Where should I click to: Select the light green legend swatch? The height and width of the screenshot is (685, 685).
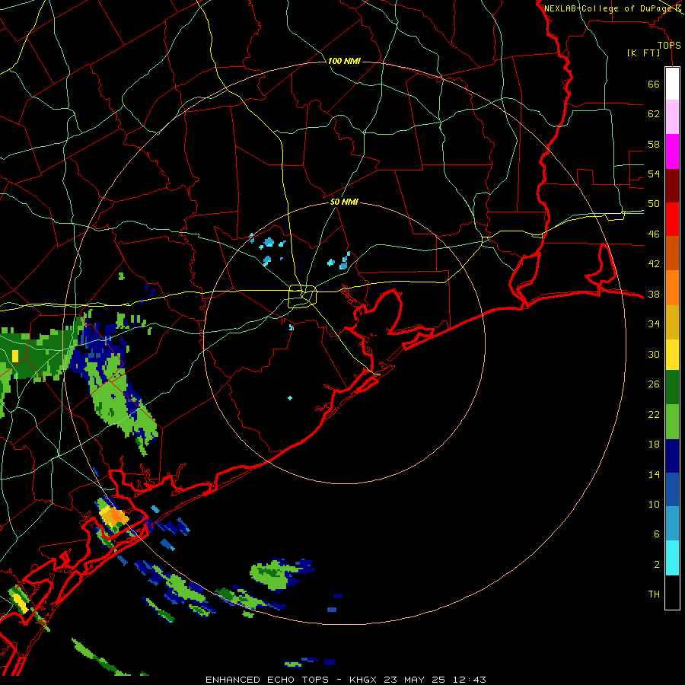[x=672, y=422]
